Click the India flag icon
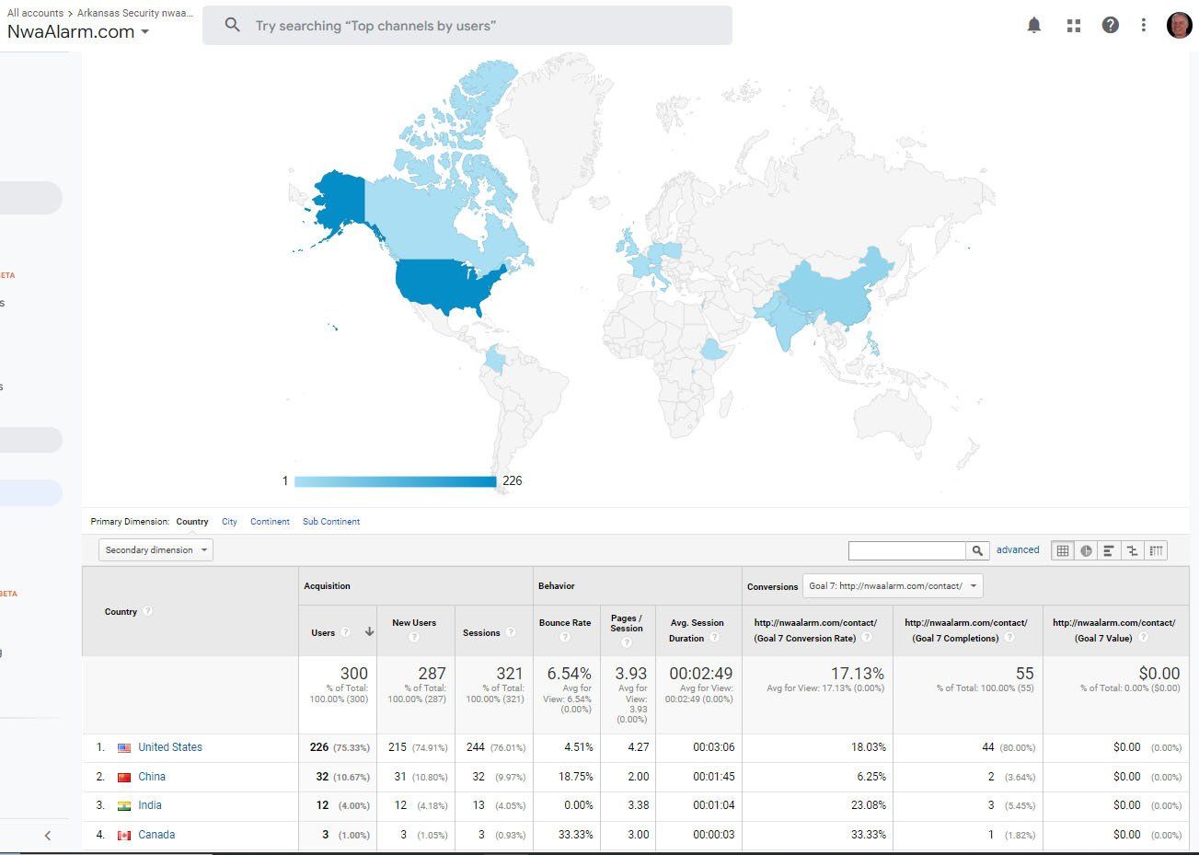 pyautogui.click(x=124, y=806)
